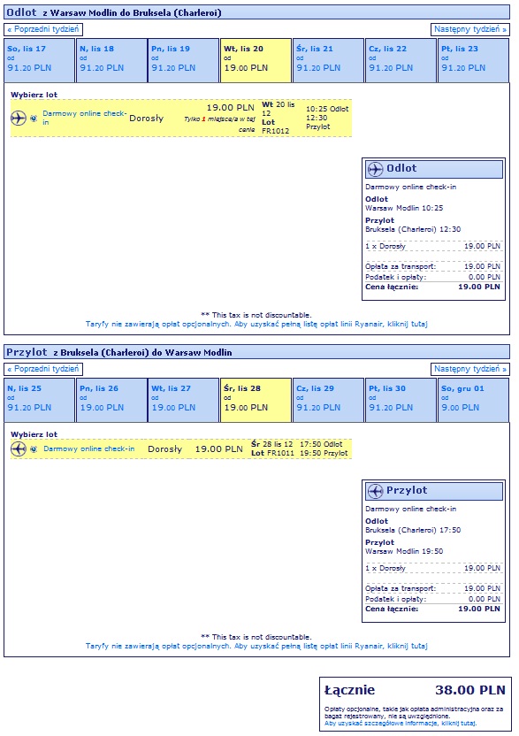Screen dimensions: 519x736
Task: Click the plane icon in the Przylot summary header
Action: point(375,491)
